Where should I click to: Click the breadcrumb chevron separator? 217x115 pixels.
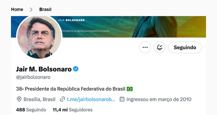[x=31, y=10]
